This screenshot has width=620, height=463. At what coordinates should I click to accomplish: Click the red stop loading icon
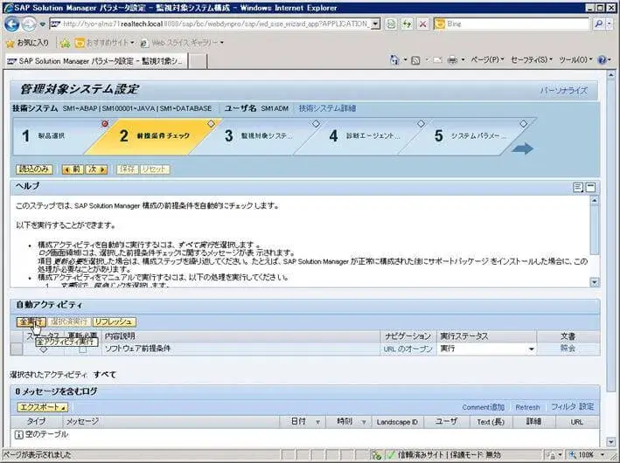[x=422, y=24]
